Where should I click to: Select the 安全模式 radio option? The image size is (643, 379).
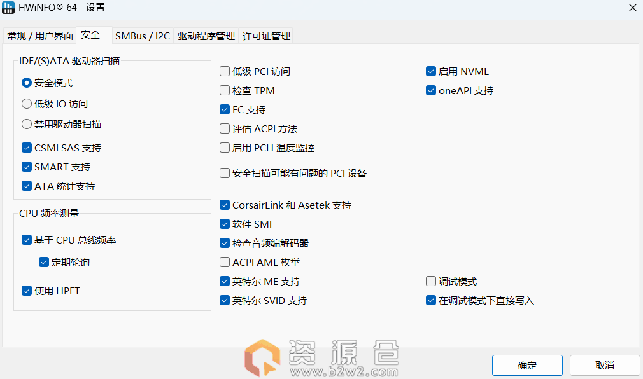coord(27,83)
